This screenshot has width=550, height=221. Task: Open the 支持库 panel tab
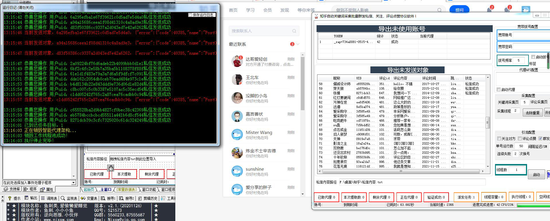(x=12, y=189)
